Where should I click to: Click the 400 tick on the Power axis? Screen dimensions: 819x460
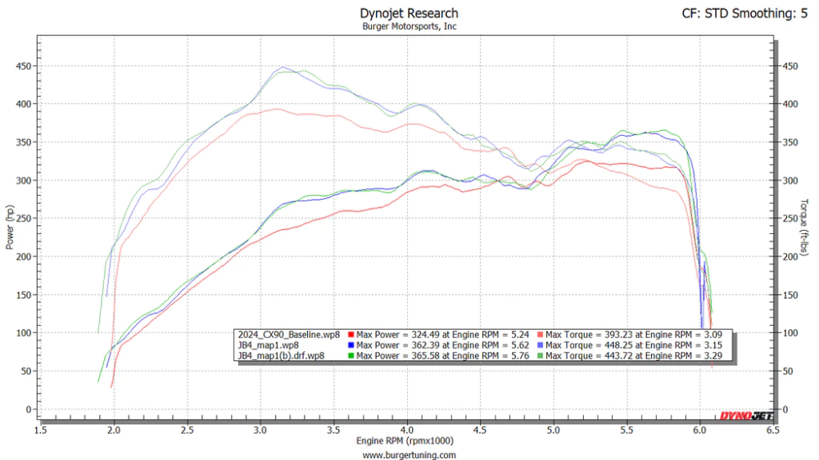pos(24,104)
